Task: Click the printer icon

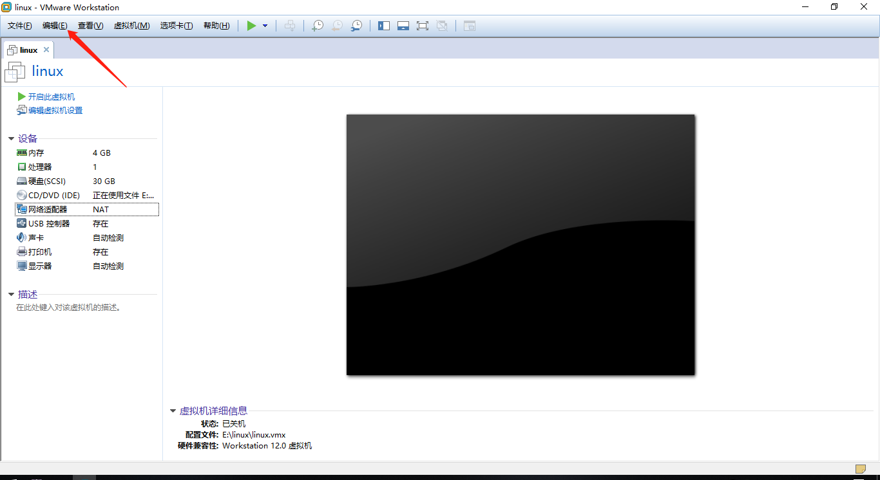Action: (x=22, y=252)
